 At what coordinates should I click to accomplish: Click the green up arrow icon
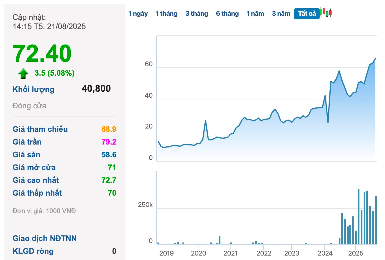(23, 73)
